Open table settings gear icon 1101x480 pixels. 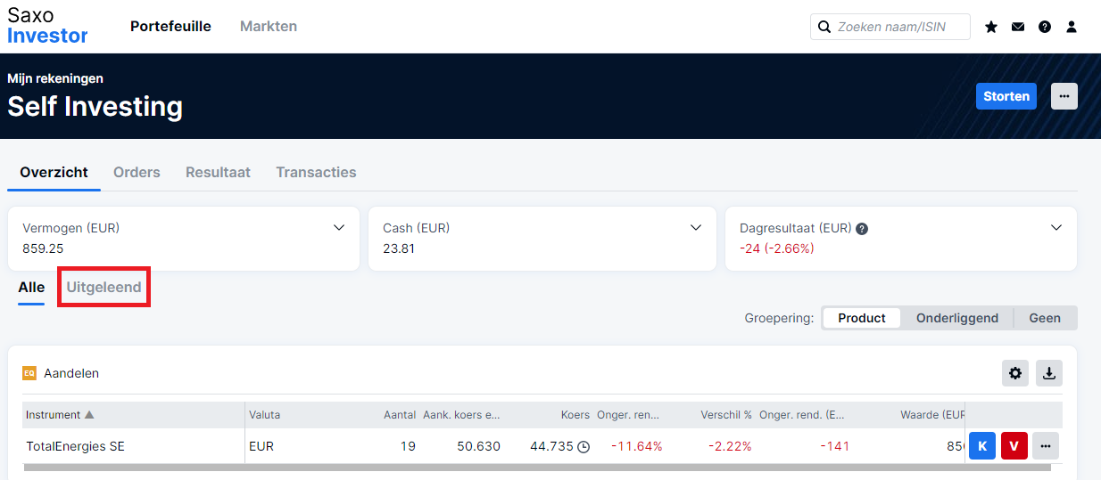click(1015, 373)
